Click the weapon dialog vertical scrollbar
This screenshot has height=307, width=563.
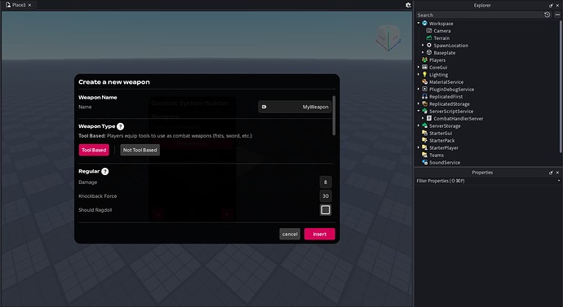[x=334, y=116]
